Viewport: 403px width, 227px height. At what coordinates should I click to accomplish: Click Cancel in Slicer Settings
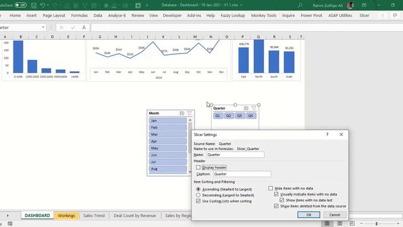pos(334,214)
